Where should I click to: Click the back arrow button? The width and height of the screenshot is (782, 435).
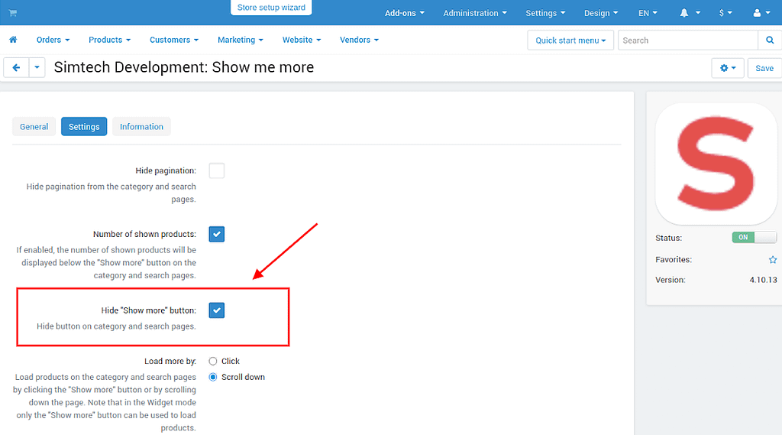17,67
